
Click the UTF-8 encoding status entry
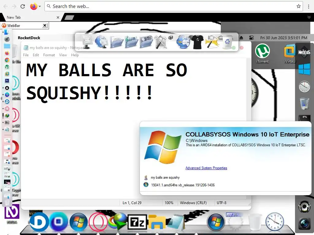point(221,203)
